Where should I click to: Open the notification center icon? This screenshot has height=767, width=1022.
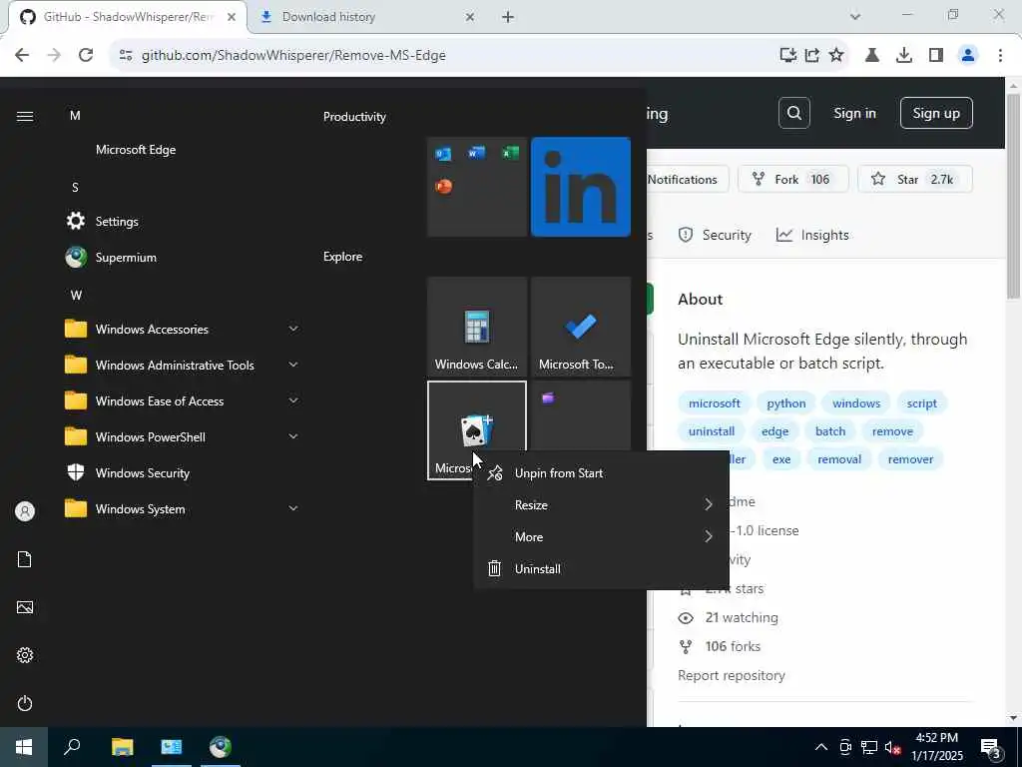991,748
